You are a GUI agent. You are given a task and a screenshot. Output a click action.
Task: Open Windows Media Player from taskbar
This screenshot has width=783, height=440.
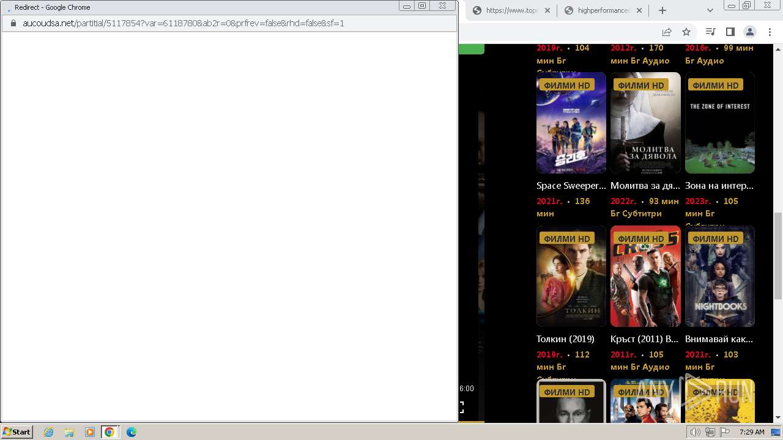coord(90,432)
